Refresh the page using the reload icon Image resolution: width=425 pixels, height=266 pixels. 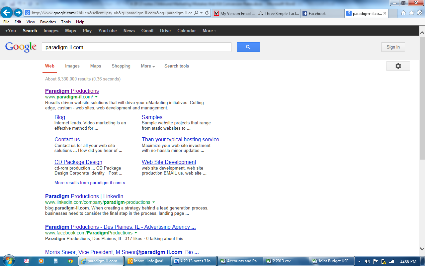pyautogui.click(x=207, y=13)
